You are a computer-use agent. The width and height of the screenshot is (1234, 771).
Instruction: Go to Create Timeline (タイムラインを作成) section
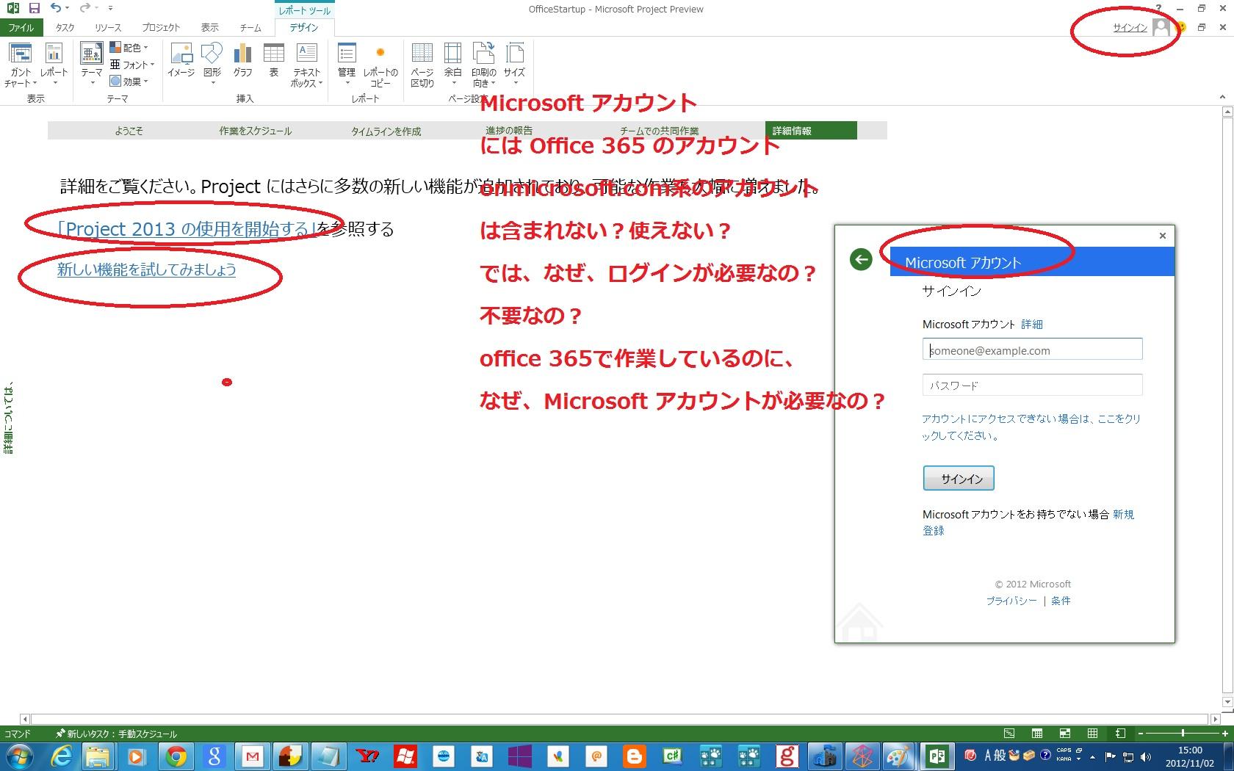[386, 131]
